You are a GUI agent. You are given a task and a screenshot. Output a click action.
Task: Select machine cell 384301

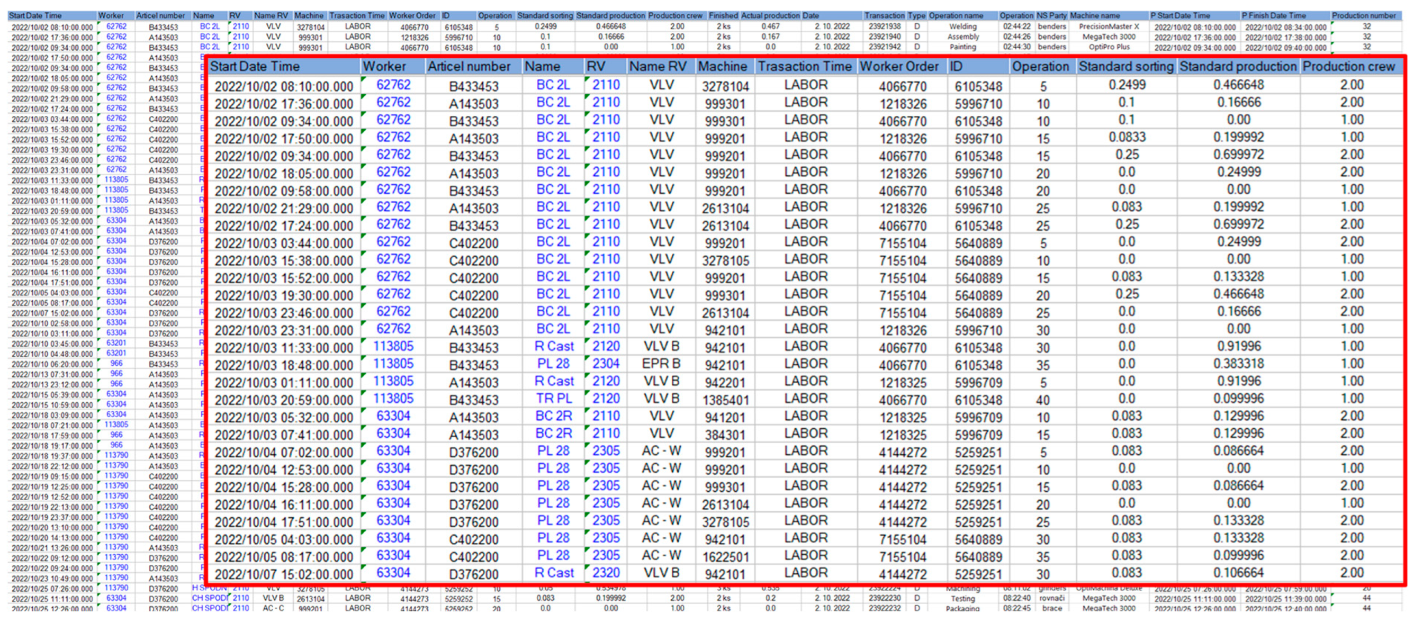click(x=725, y=435)
